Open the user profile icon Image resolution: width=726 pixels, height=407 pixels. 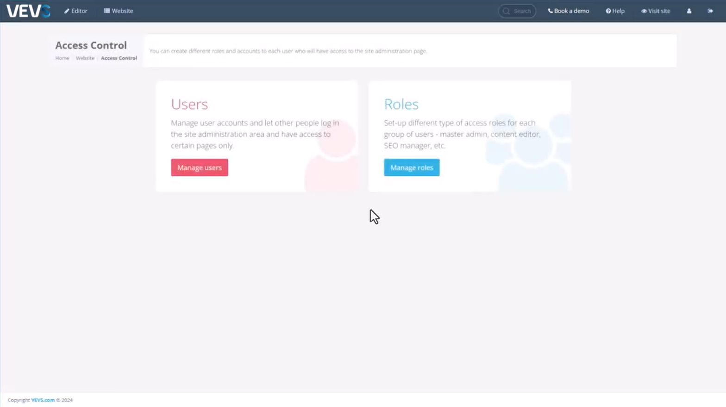click(x=689, y=11)
